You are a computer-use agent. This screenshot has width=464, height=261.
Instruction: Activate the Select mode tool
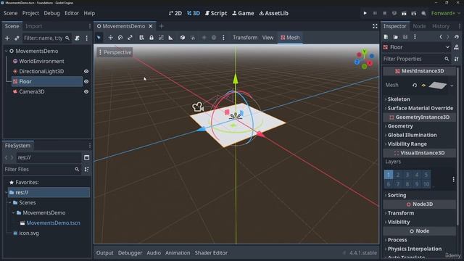pyautogui.click(x=99, y=38)
